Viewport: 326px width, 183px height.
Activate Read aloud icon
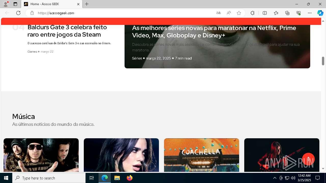(x=229, y=13)
